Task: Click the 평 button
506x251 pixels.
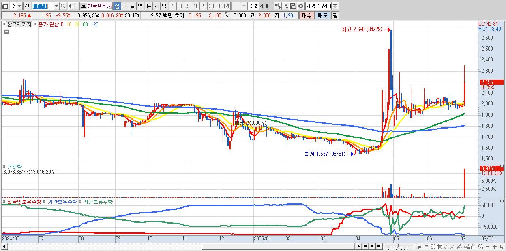Action: pos(335,15)
